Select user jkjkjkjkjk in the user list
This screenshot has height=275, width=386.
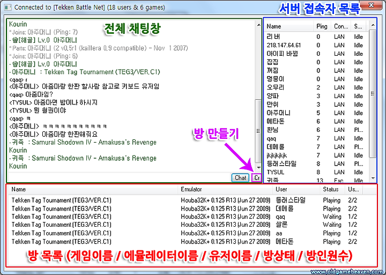click(x=317, y=155)
